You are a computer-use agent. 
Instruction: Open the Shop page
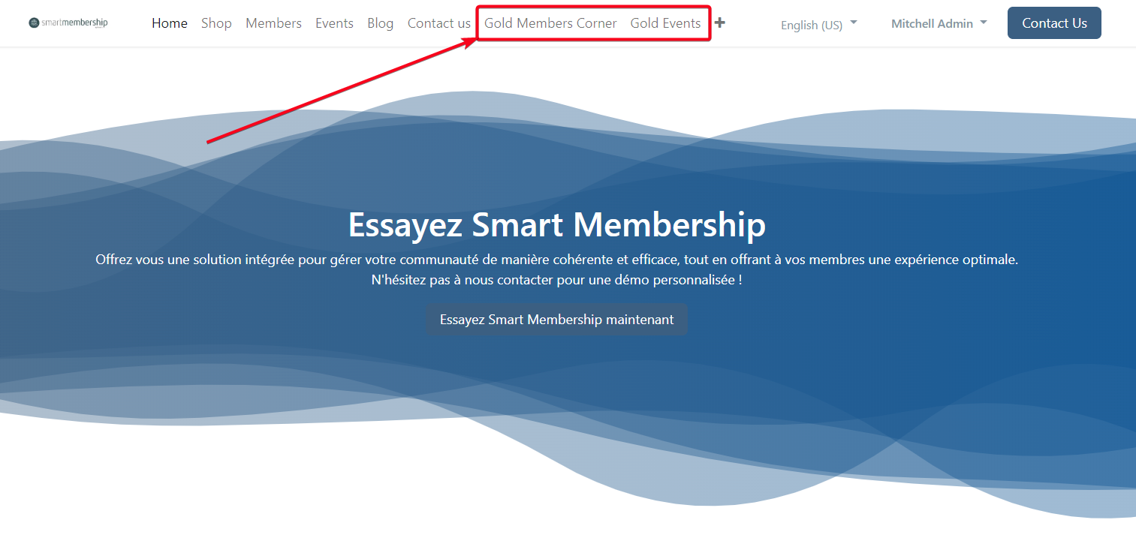pos(216,23)
